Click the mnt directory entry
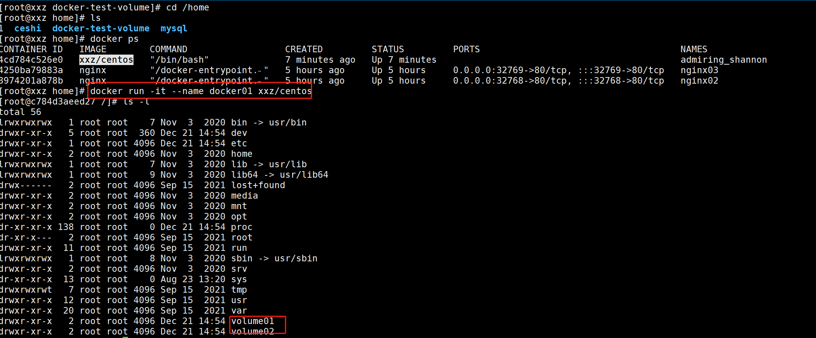 239,206
